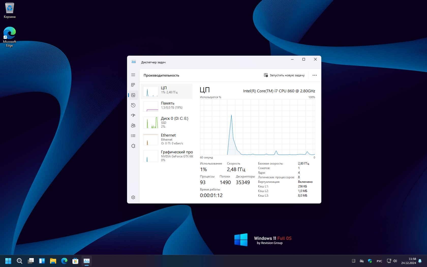Click Run new task button
The height and width of the screenshot is (267, 427).
point(284,75)
